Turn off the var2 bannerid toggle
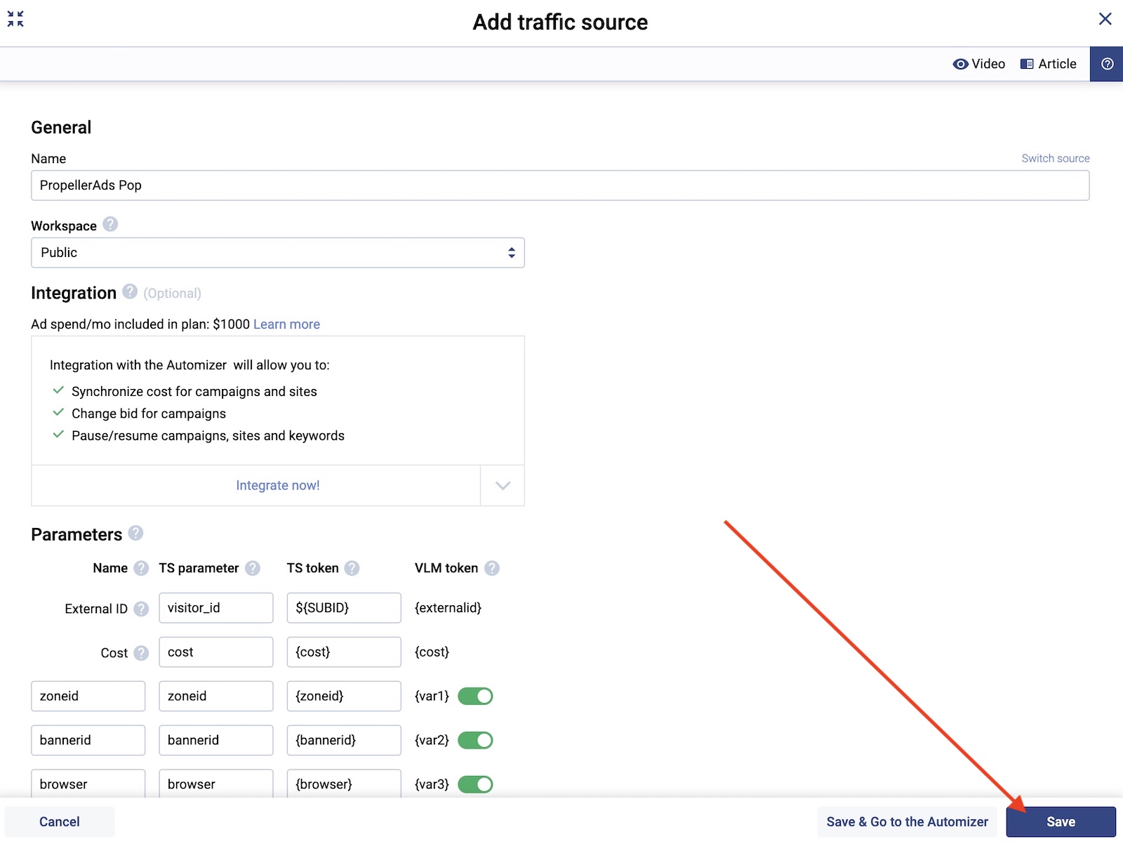Viewport: 1123px width, 844px height. [x=475, y=740]
